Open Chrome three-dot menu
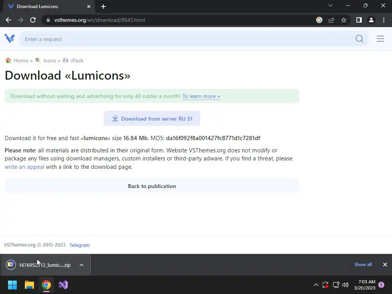This screenshot has width=392, height=294. 384,20
